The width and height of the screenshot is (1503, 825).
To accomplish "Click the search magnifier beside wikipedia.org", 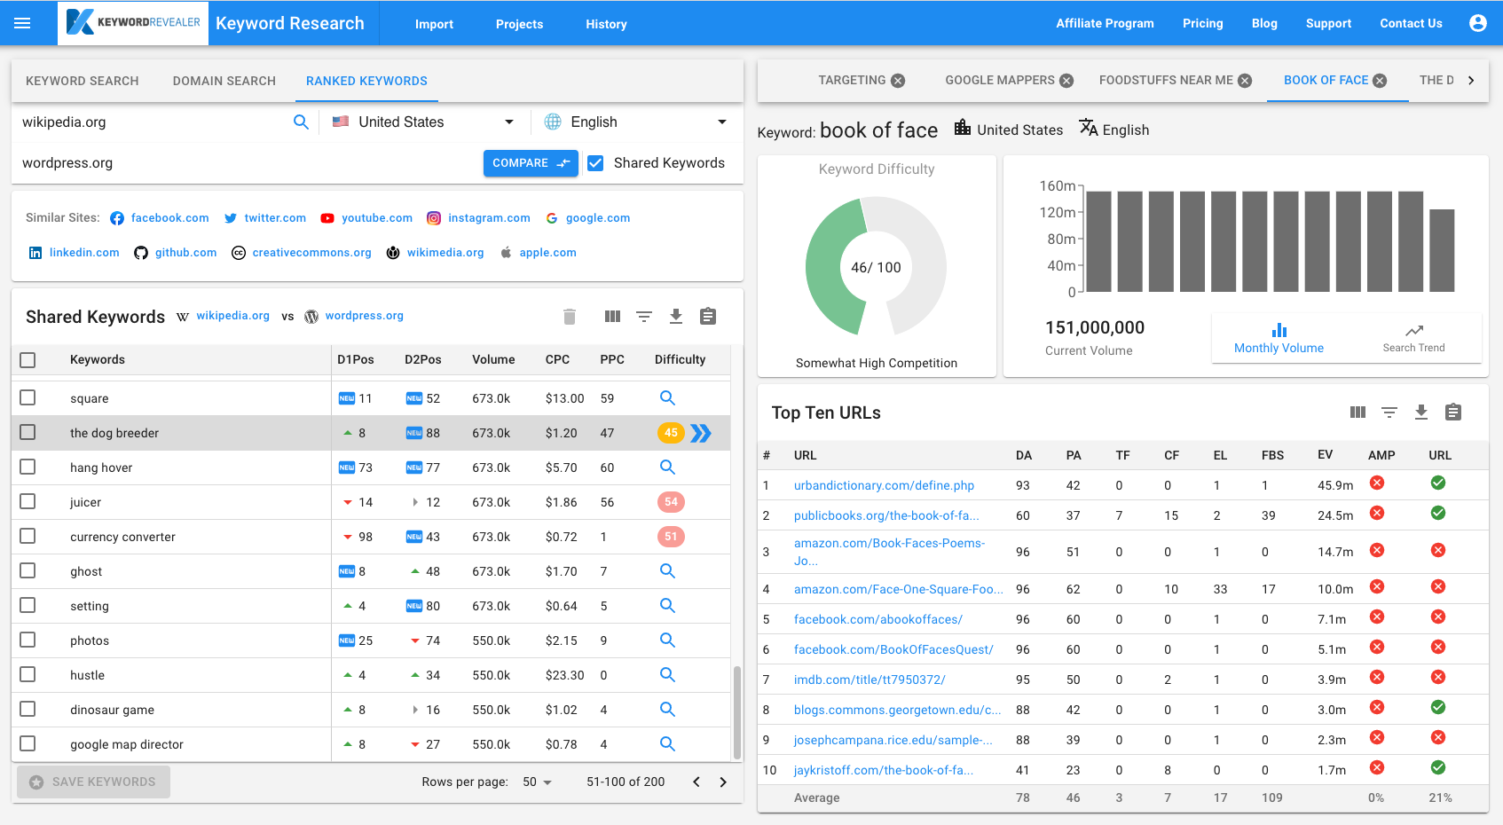I will click(x=301, y=122).
